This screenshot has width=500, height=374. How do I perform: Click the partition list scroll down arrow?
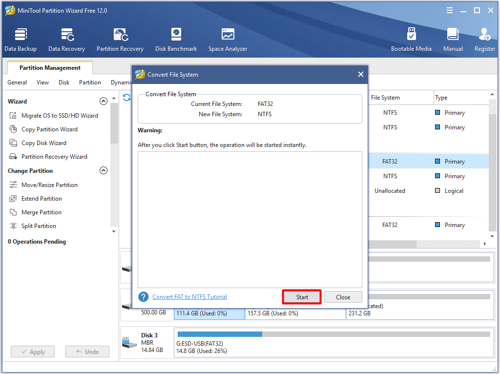point(492,236)
